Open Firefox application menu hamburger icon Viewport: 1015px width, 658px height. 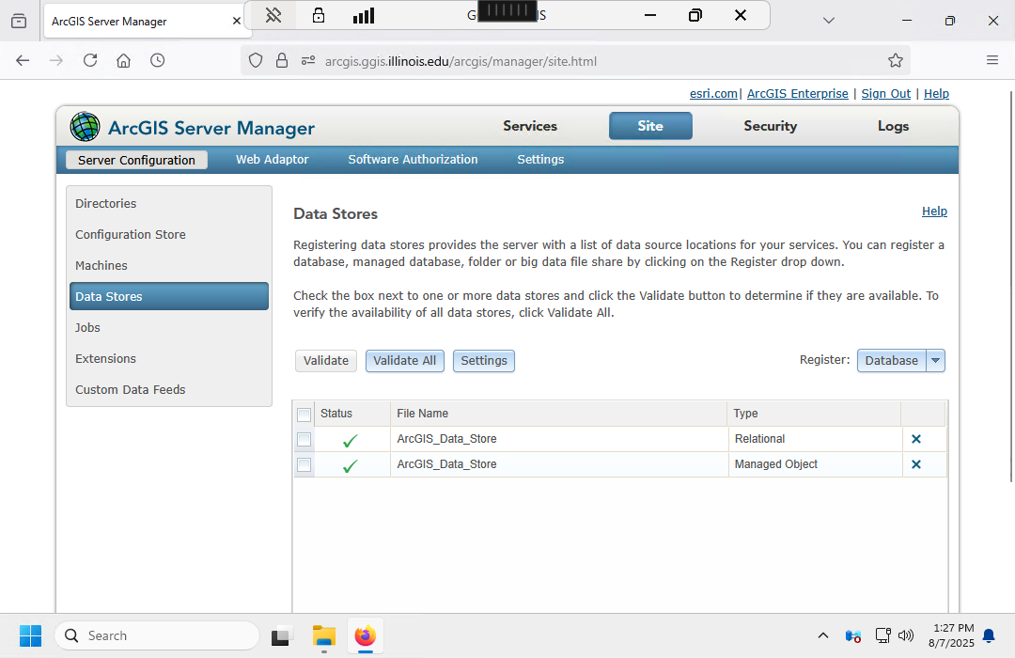coord(992,60)
